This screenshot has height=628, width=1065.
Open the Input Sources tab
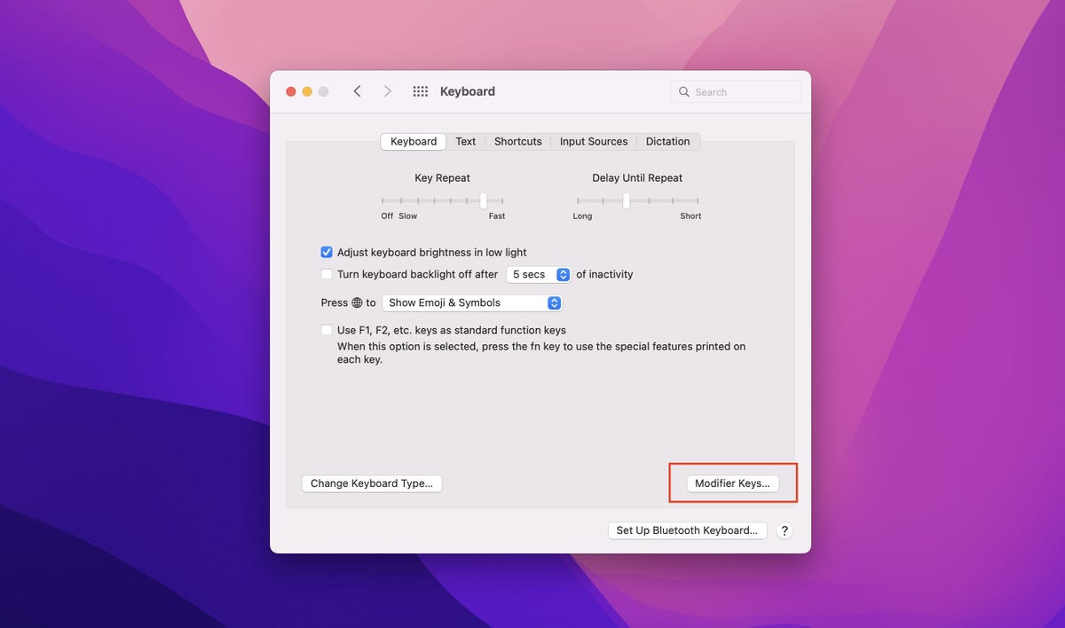click(594, 141)
